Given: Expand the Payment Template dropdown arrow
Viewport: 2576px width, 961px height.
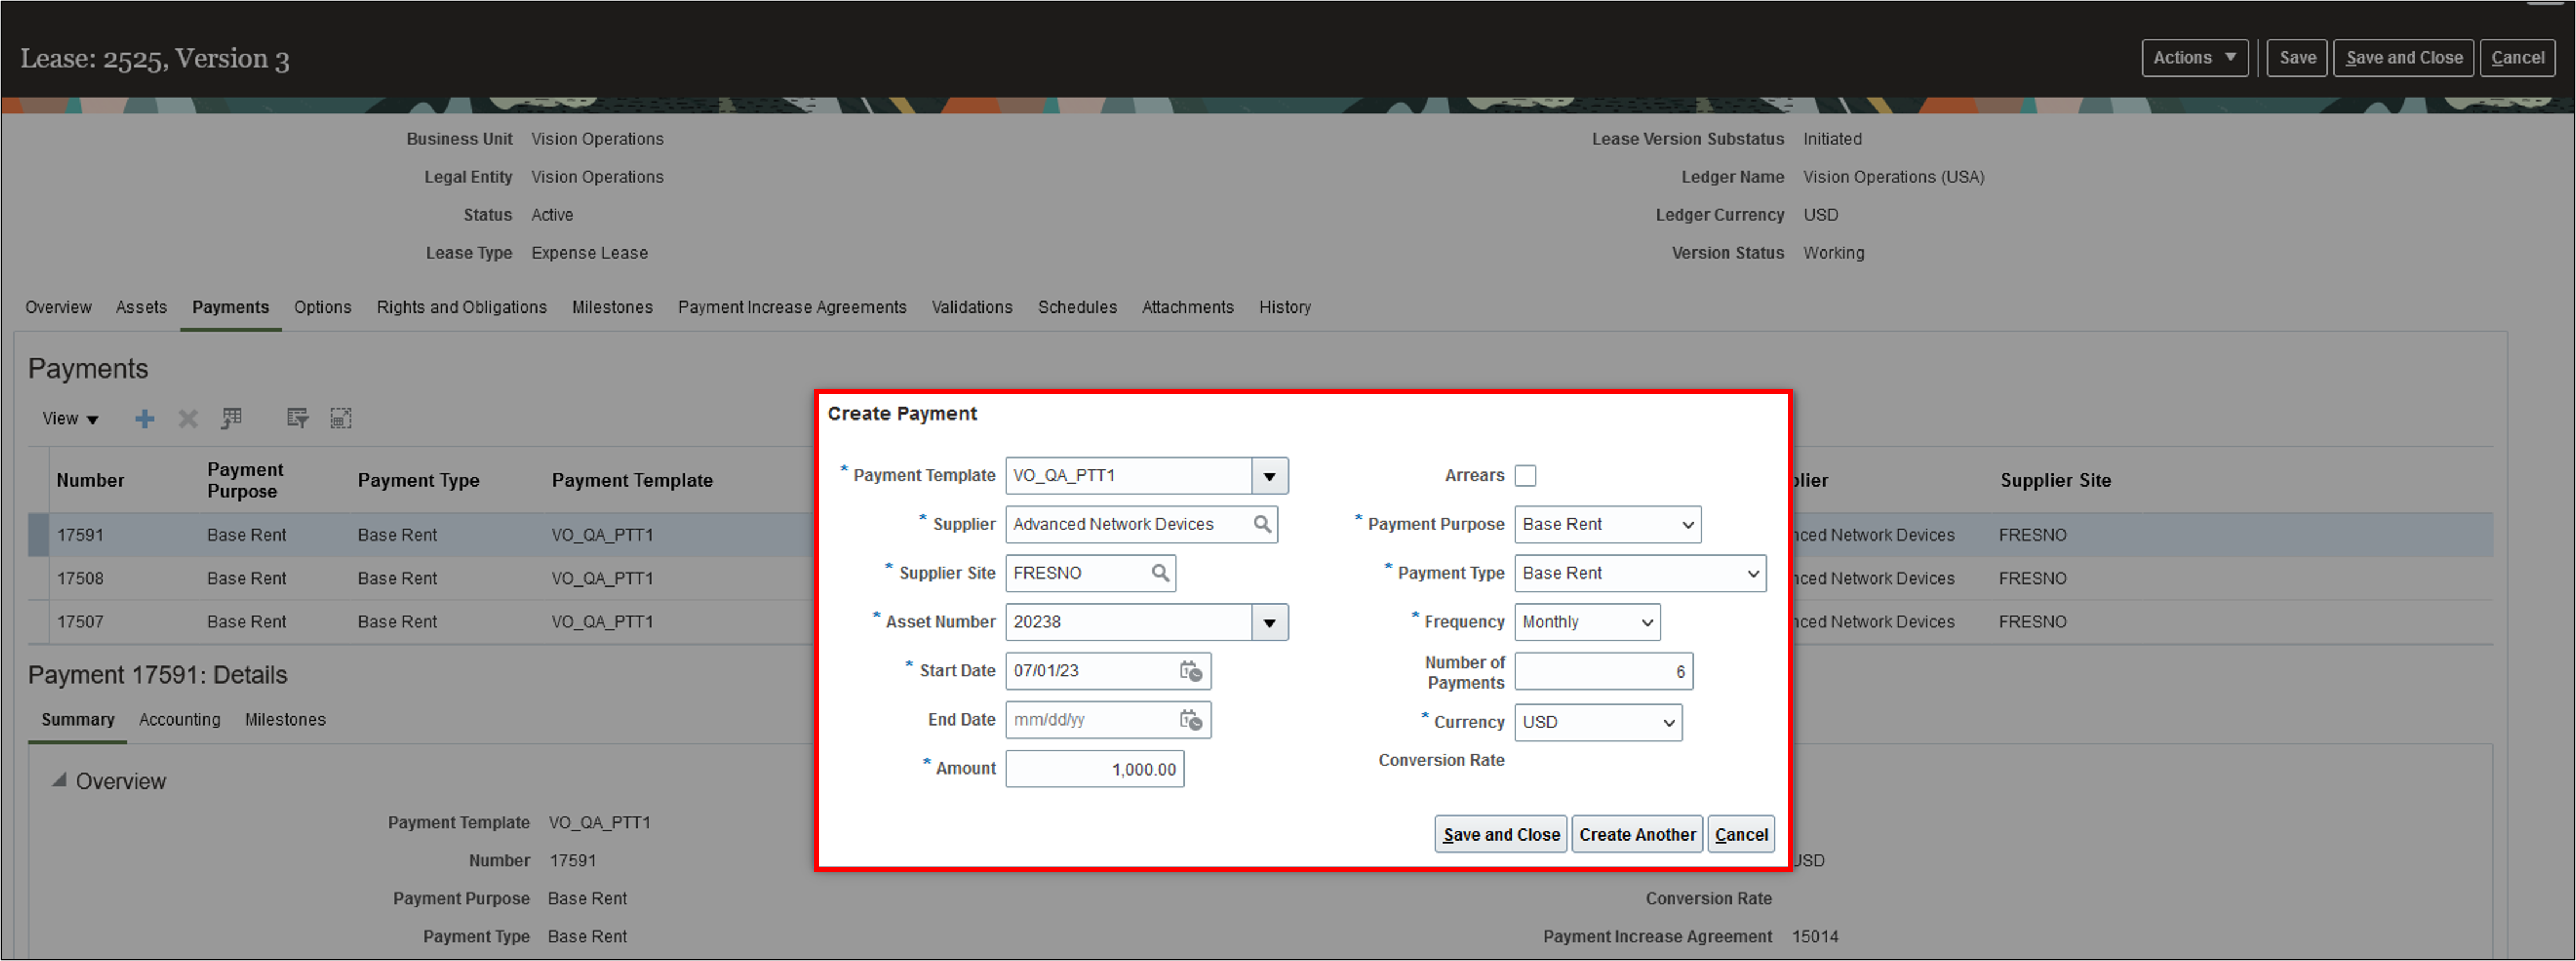Looking at the screenshot, I should tap(1269, 476).
